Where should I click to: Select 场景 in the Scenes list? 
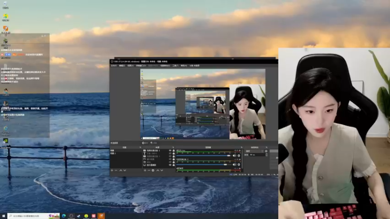click(x=126, y=150)
